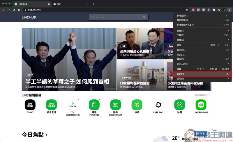Close the 設定 tab

(x=88, y=4)
